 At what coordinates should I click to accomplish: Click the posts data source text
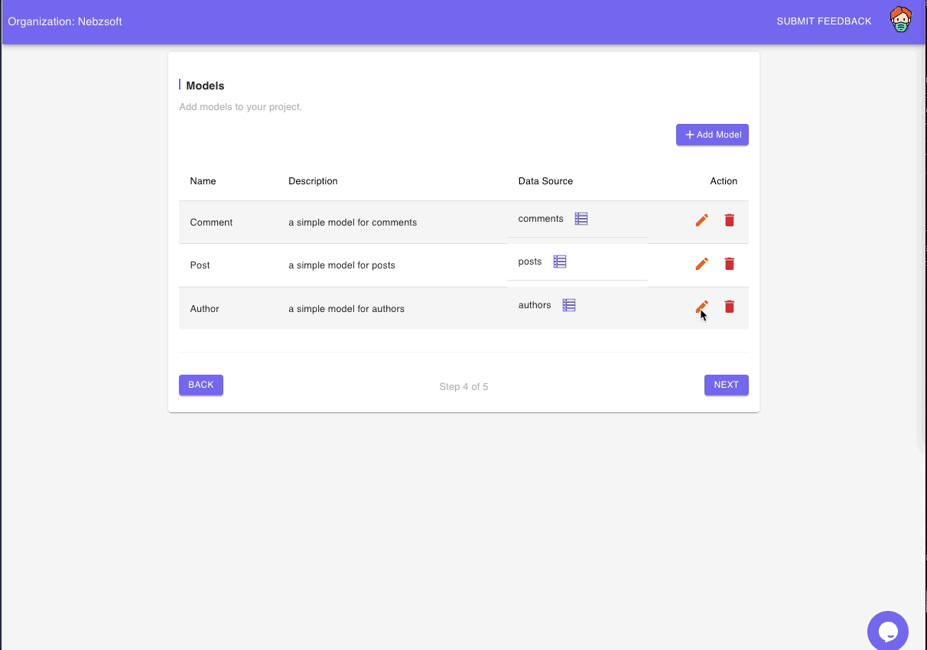pos(530,262)
